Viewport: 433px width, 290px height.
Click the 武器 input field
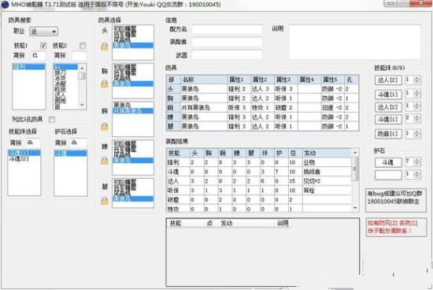[227, 55]
